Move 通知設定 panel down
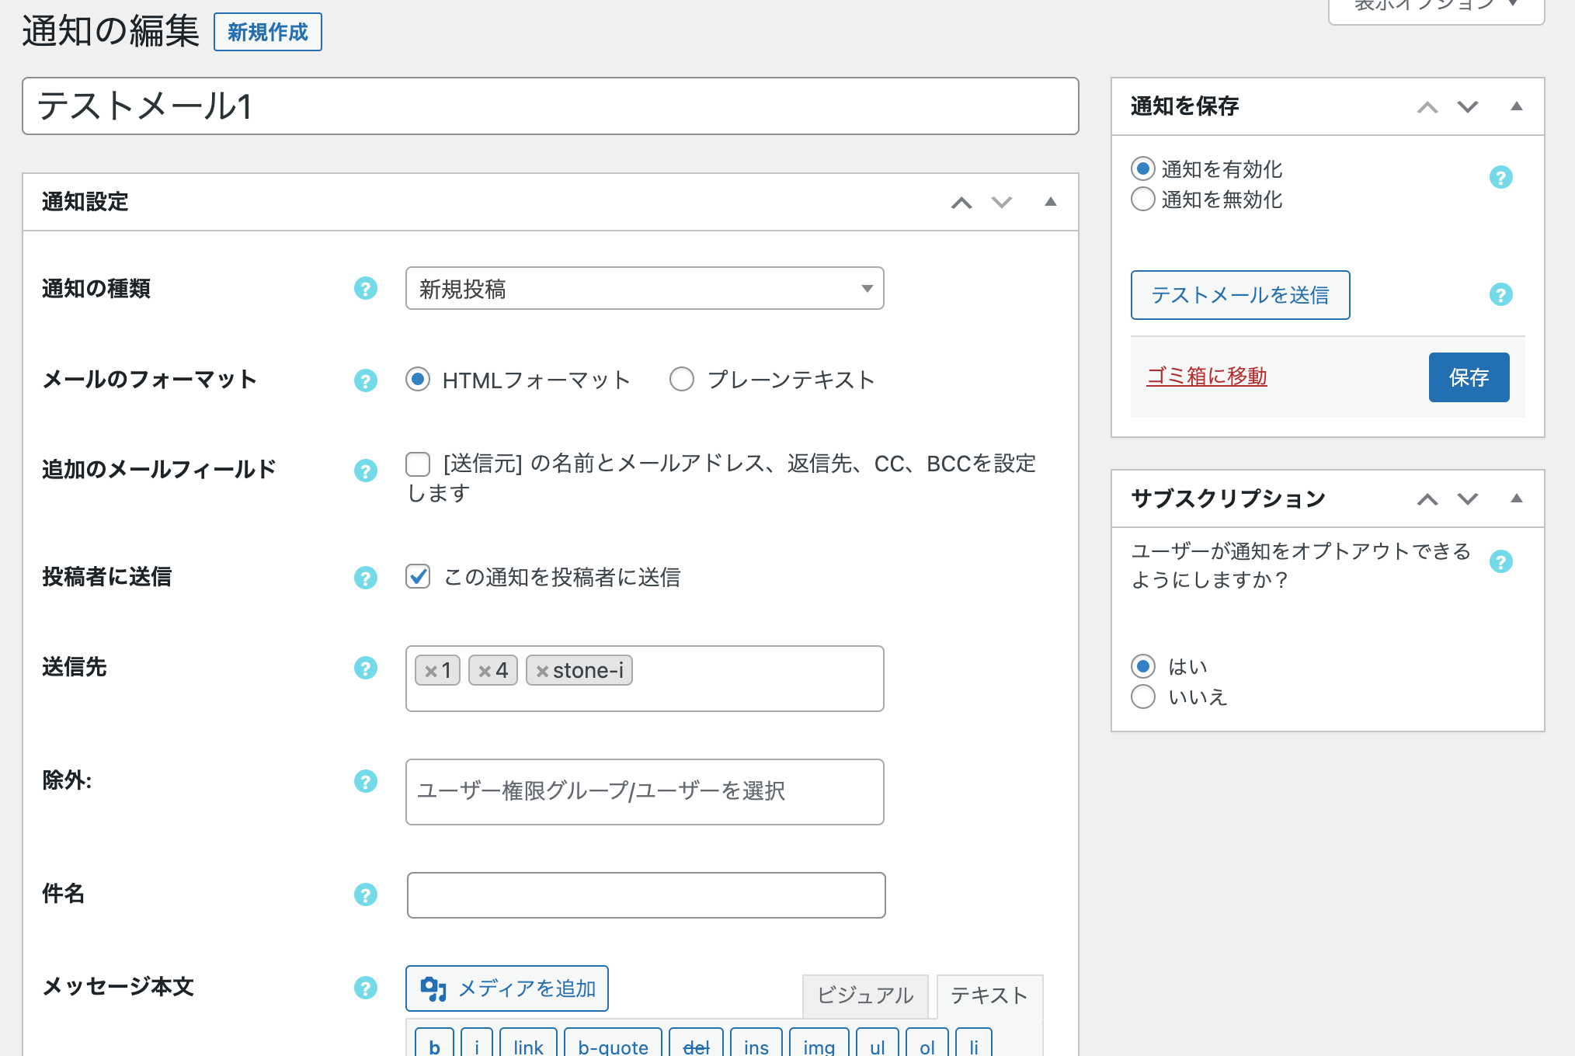The image size is (1575, 1056). pyautogui.click(x=1002, y=203)
